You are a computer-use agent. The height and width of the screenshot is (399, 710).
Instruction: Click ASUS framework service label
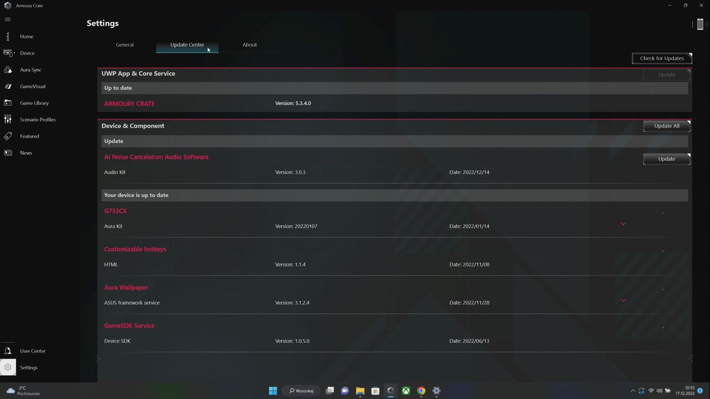click(132, 303)
